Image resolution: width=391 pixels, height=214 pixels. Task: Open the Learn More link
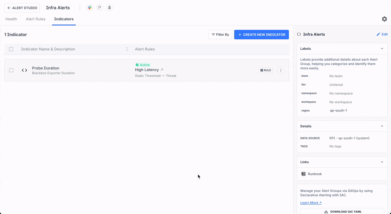point(311,203)
